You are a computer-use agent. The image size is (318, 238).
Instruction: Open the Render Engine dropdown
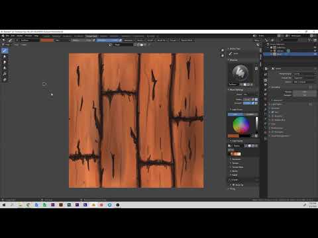[305, 74]
